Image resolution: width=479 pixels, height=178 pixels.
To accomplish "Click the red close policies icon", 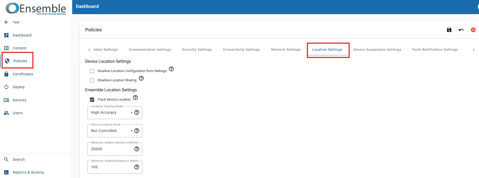I will tap(473, 30).
